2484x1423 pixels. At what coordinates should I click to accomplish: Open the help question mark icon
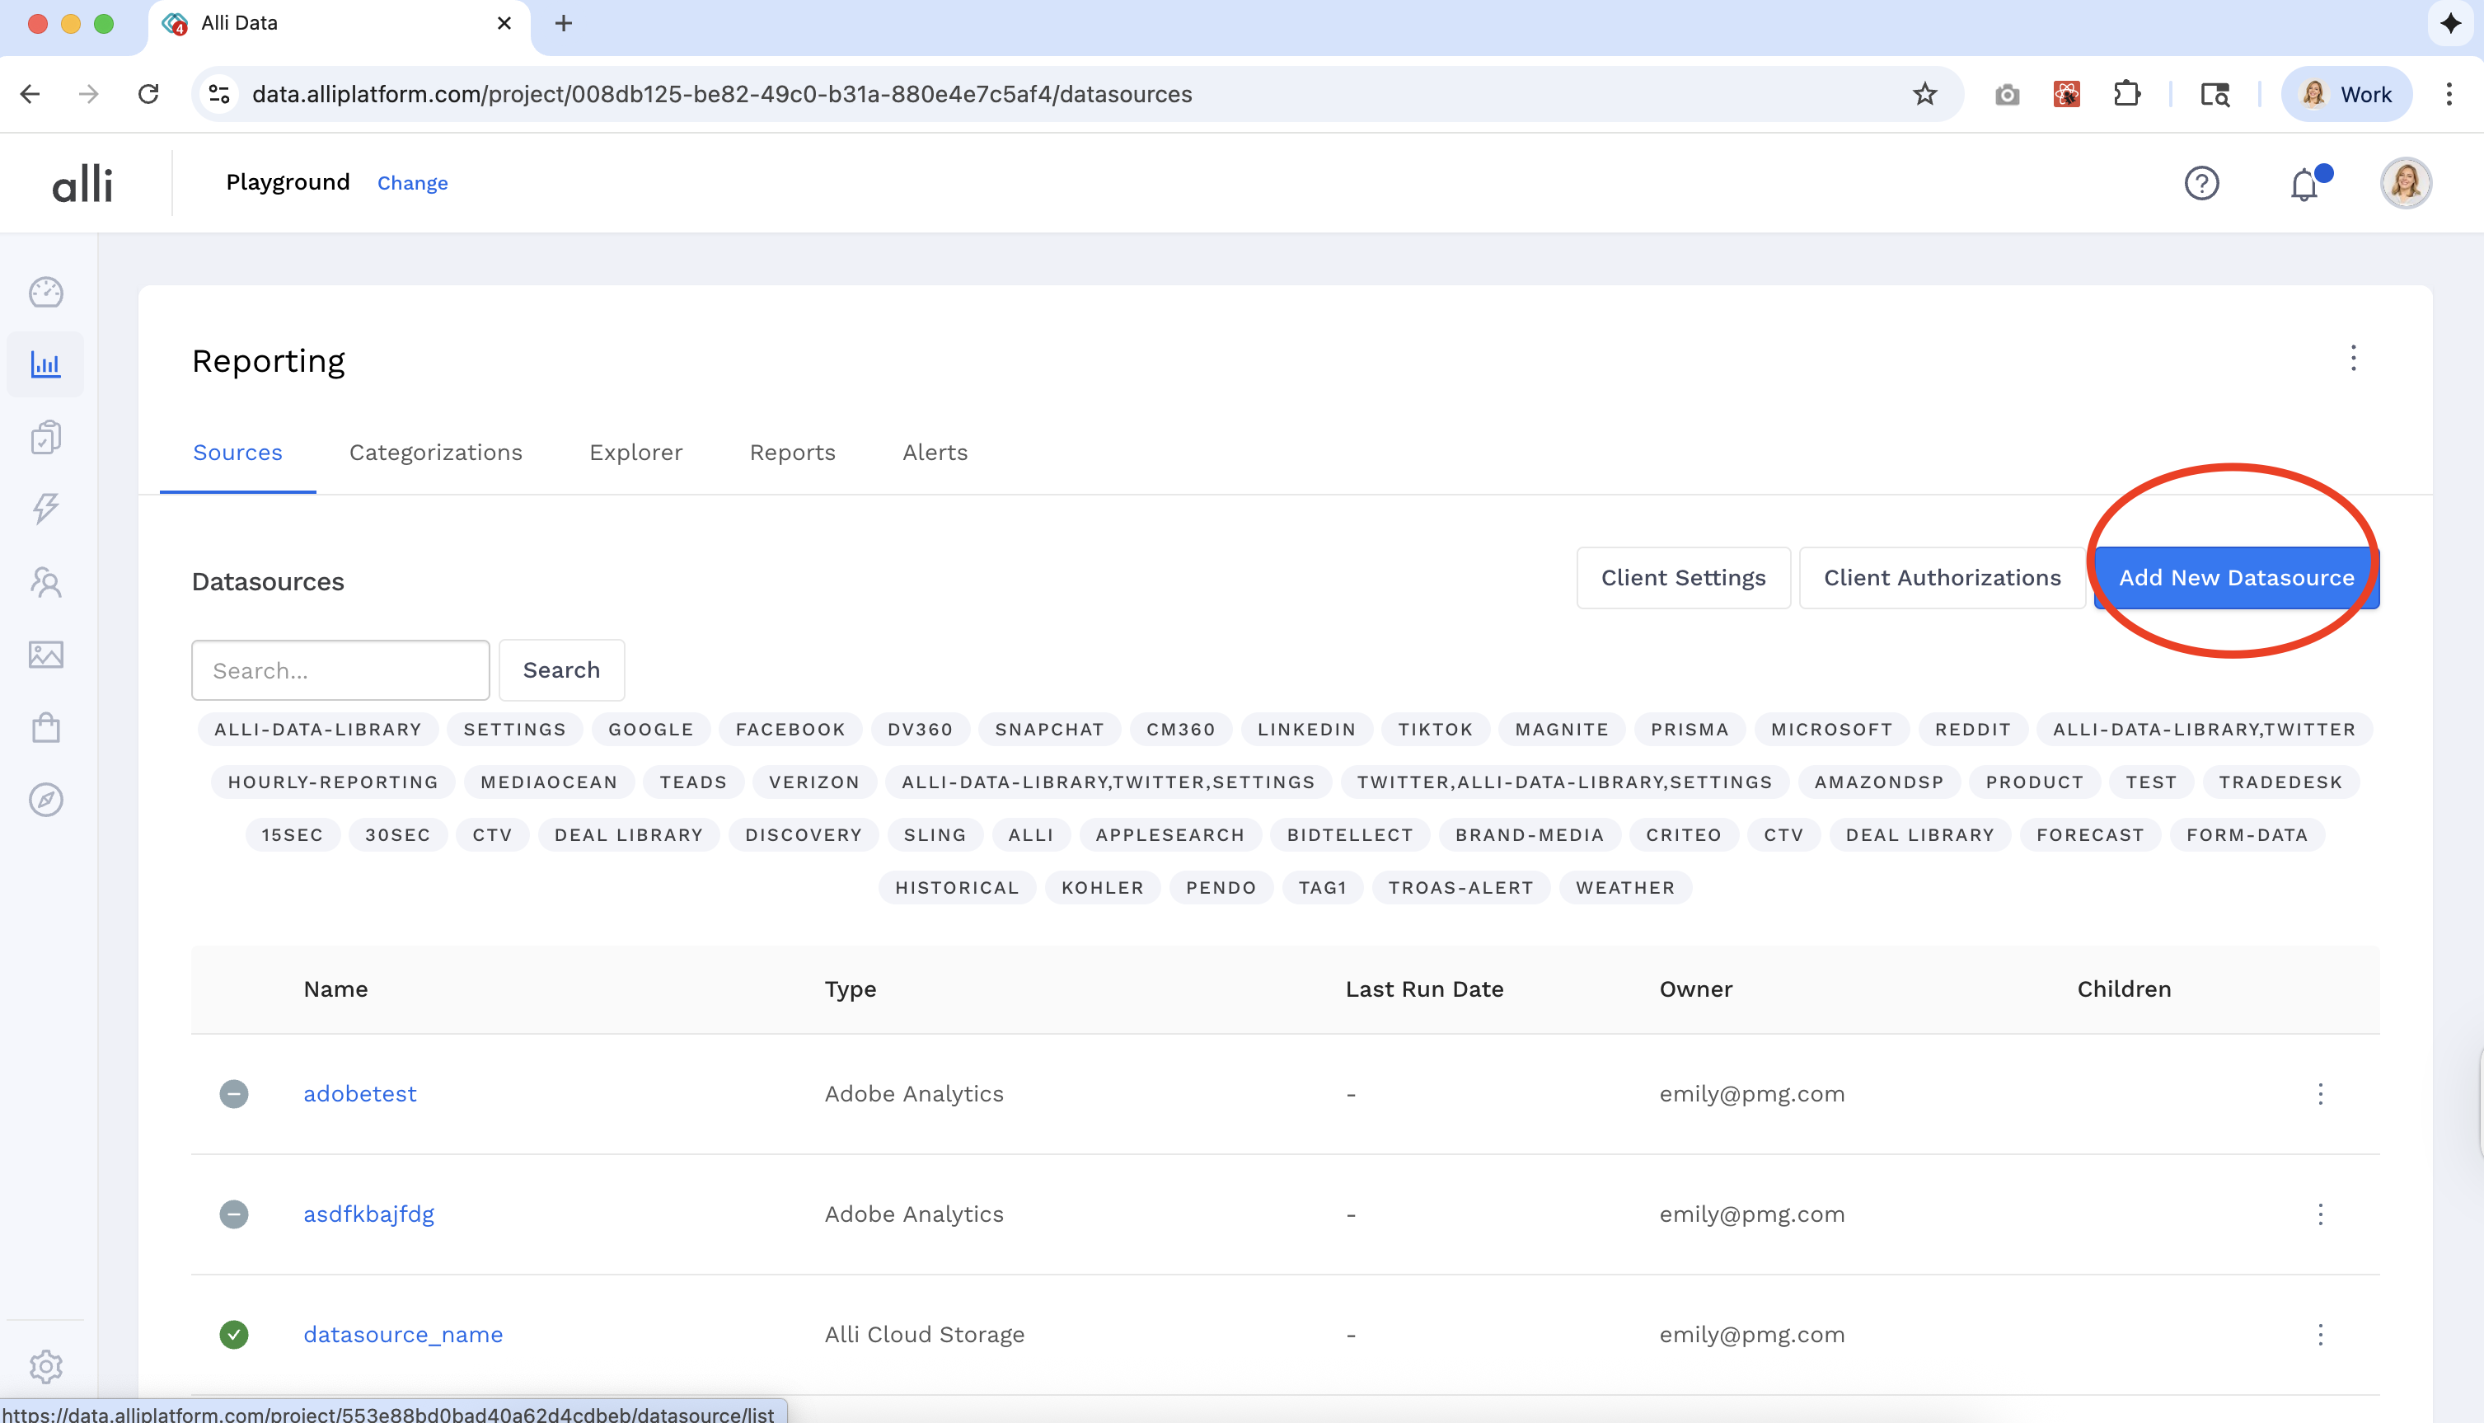coord(2201,183)
